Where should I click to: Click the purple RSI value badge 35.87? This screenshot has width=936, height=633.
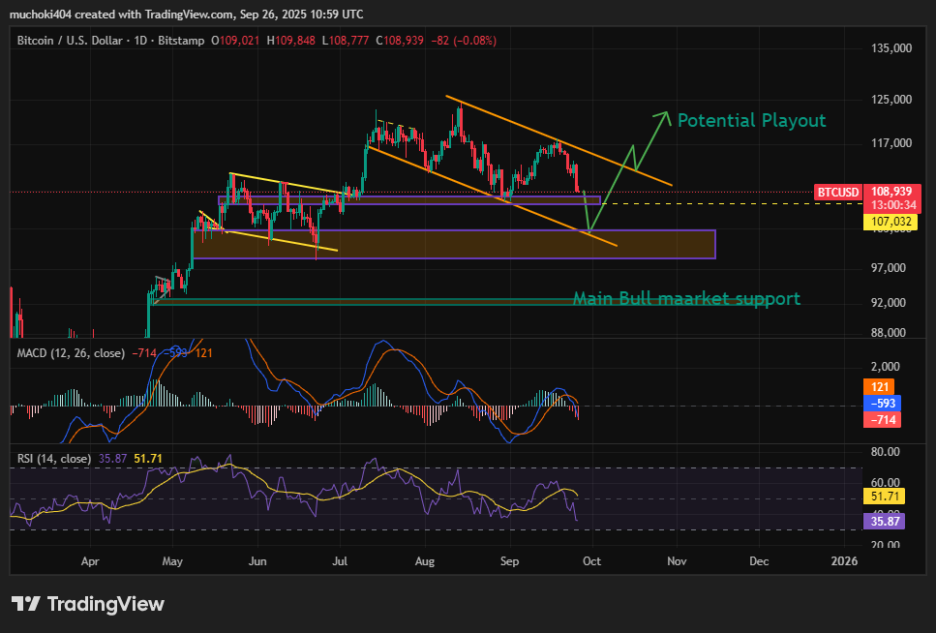coord(884,522)
